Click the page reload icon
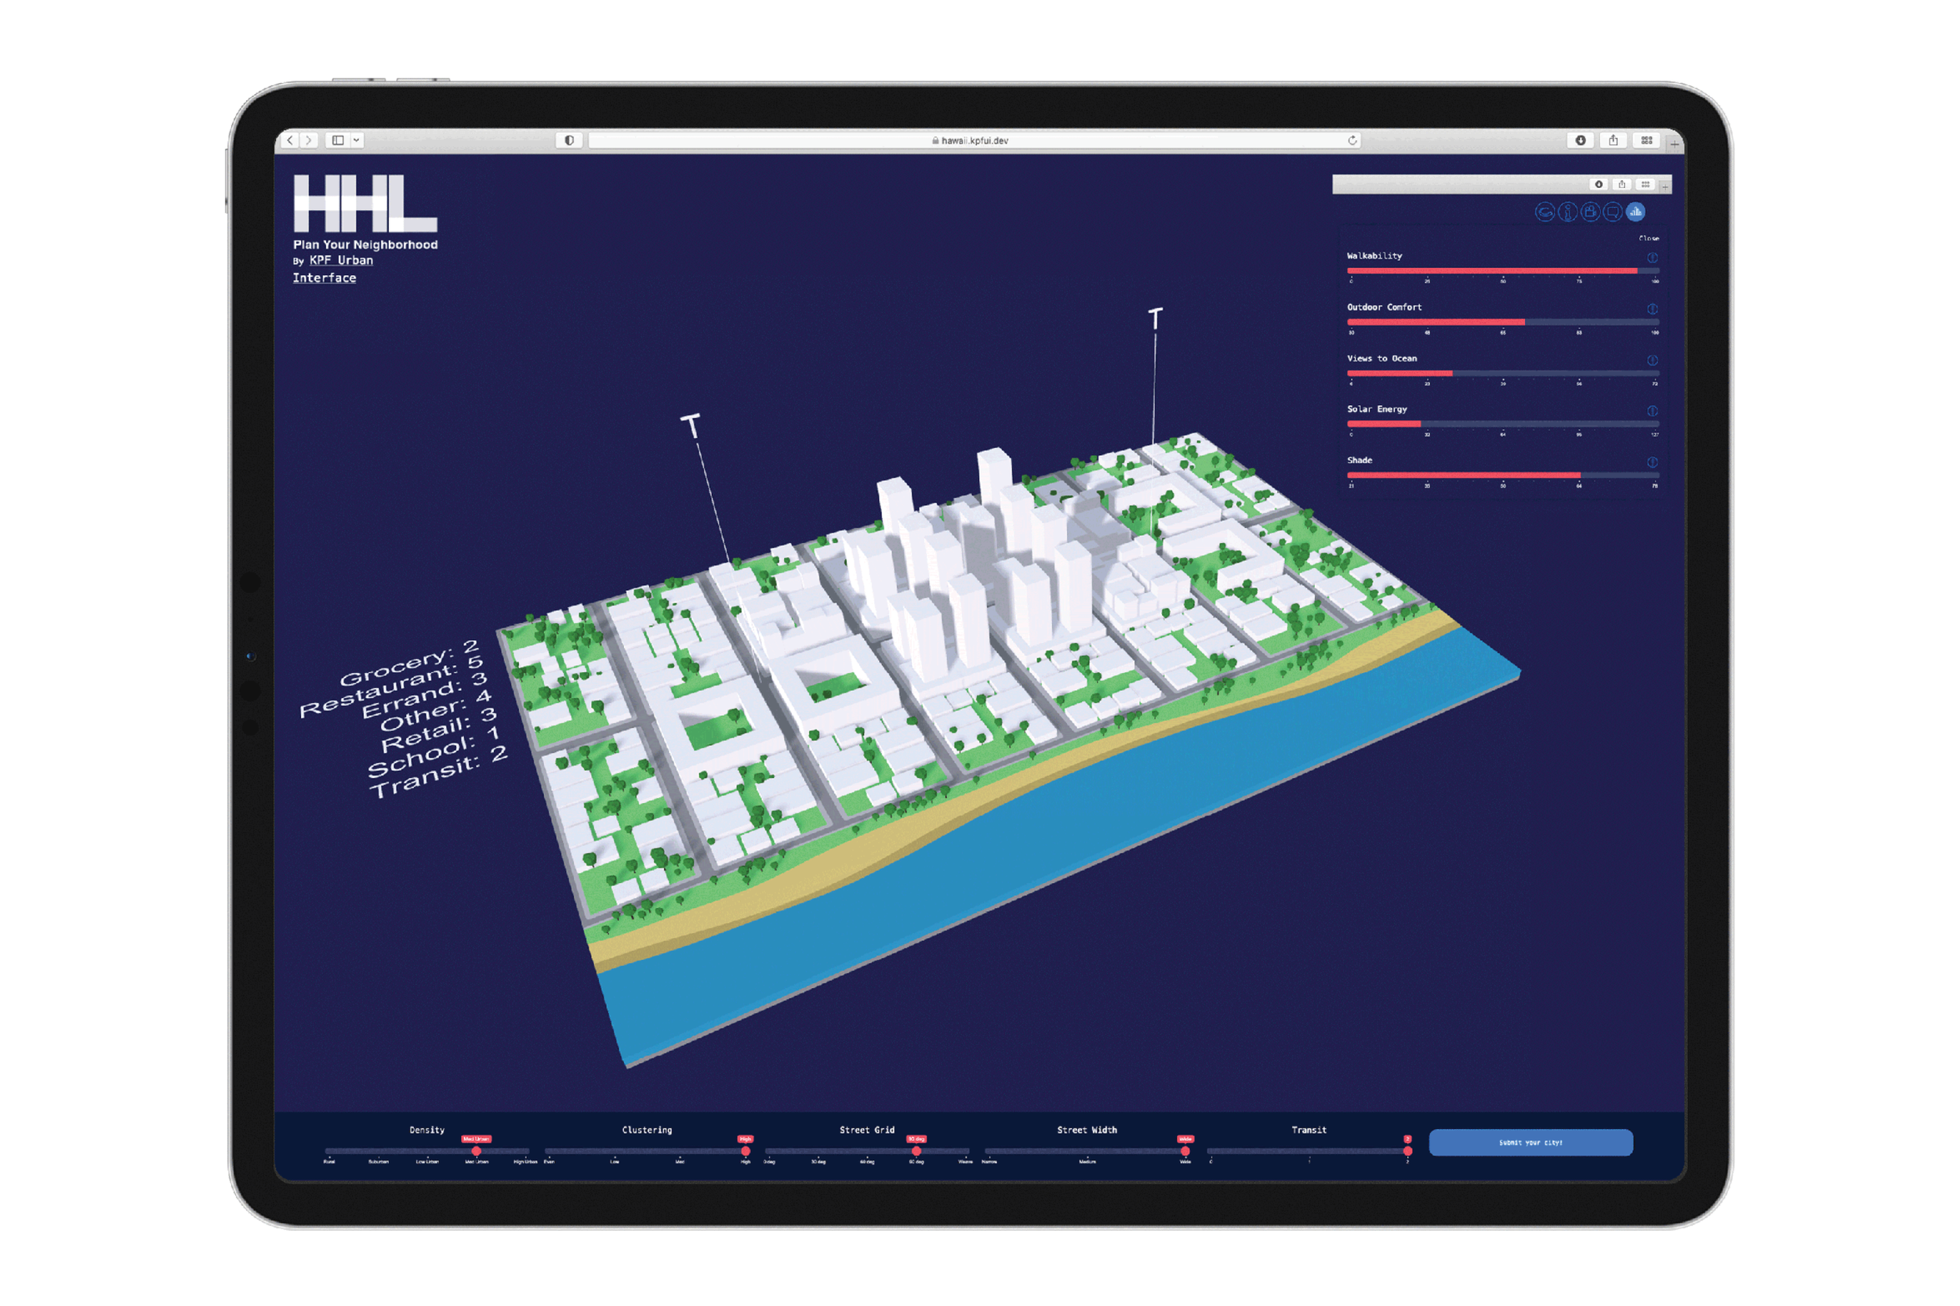This screenshot has width=1960, height=1306. (x=1352, y=140)
